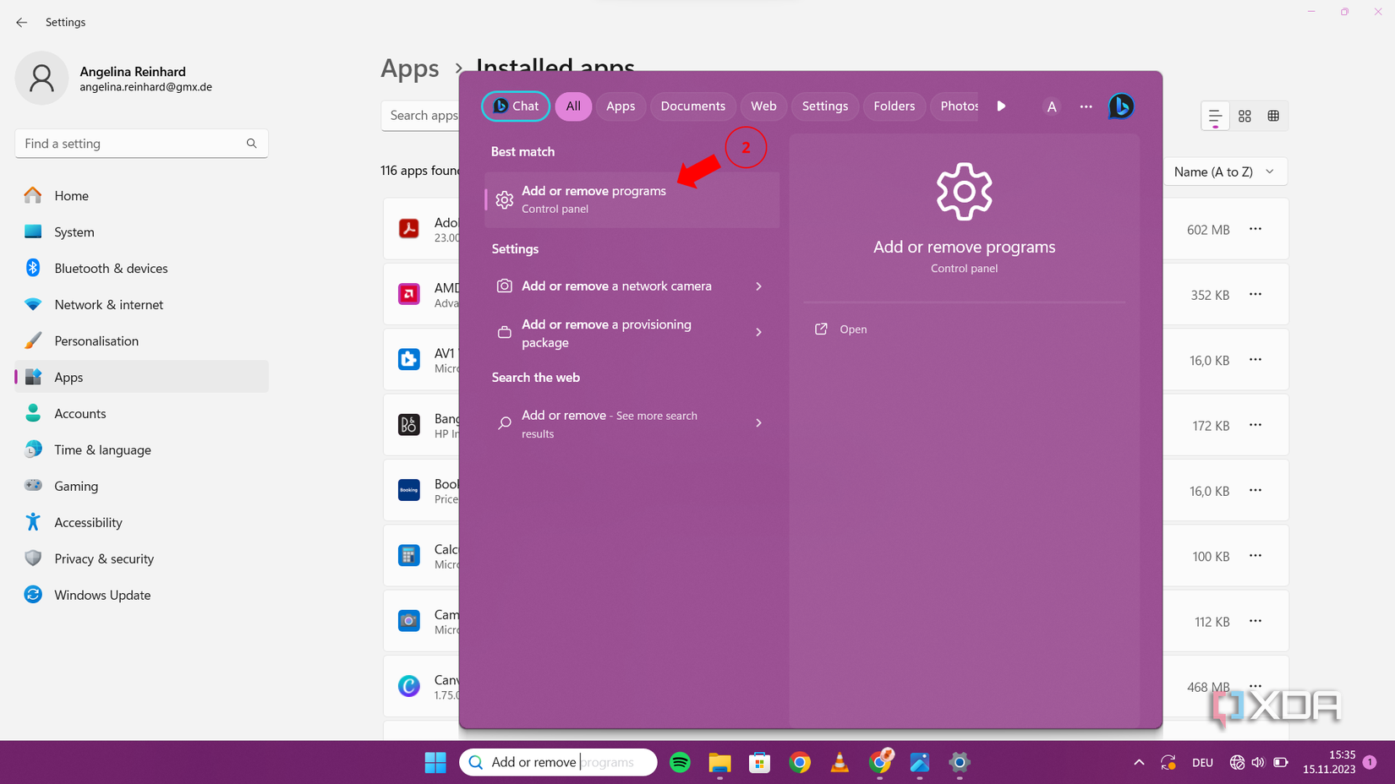The height and width of the screenshot is (784, 1395).
Task: Select the Folders filter tab
Action: click(x=894, y=106)
